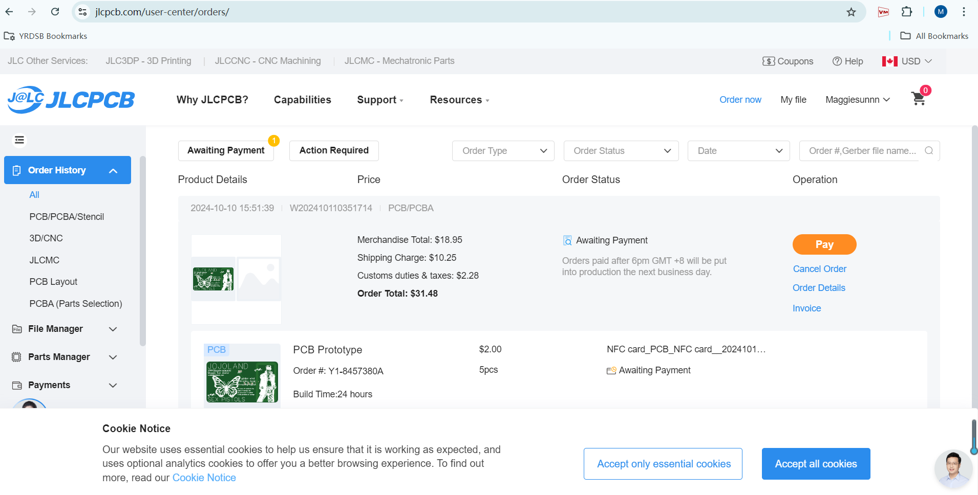Open Order Details for the order

819,288
